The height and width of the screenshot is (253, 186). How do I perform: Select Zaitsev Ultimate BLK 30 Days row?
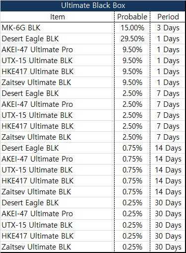[x=93, y=247]
